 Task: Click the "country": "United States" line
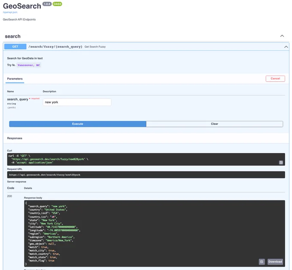pyautogui.click(x=48, y=210)
